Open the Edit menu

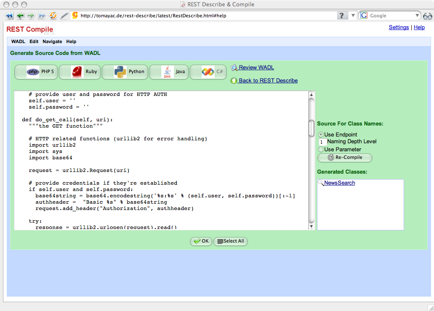pos(34,41)
